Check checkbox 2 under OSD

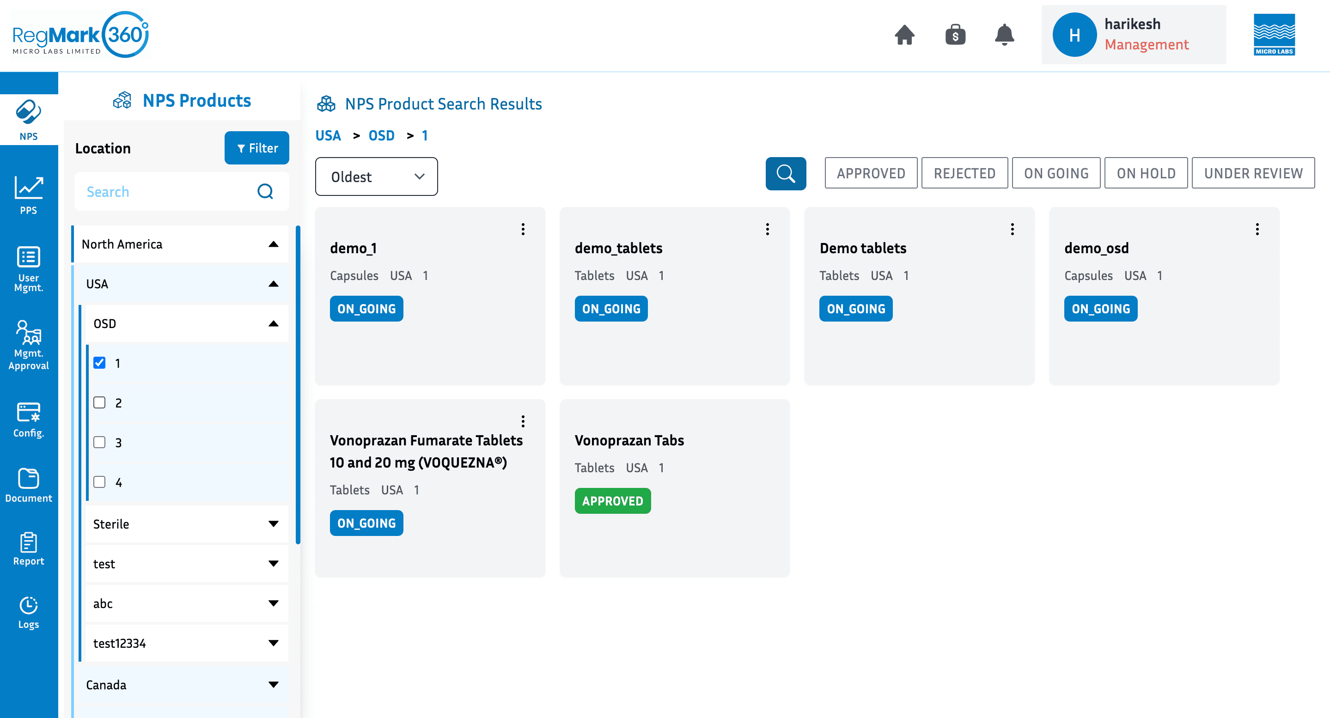(100, 402)
